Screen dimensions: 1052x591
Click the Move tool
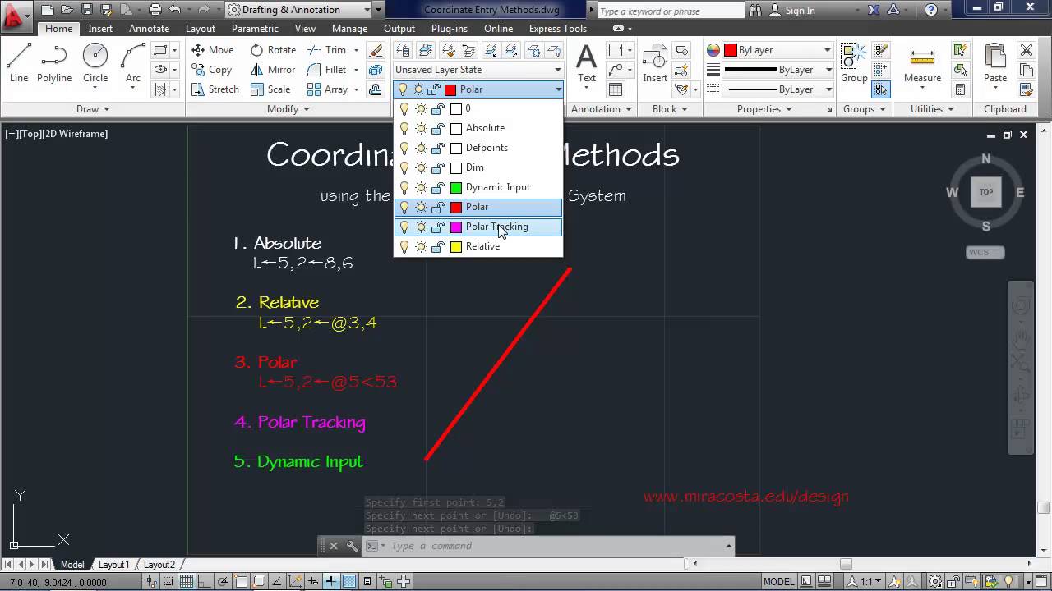(x=213, y=50)
